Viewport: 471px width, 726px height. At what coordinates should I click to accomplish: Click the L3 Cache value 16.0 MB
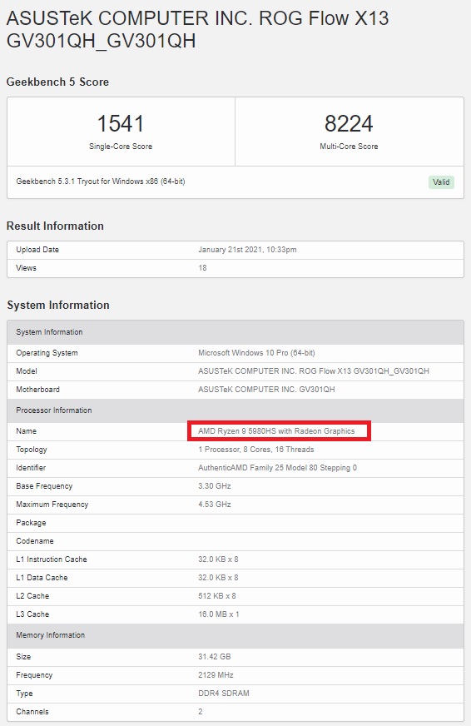[x=219, y=614]
